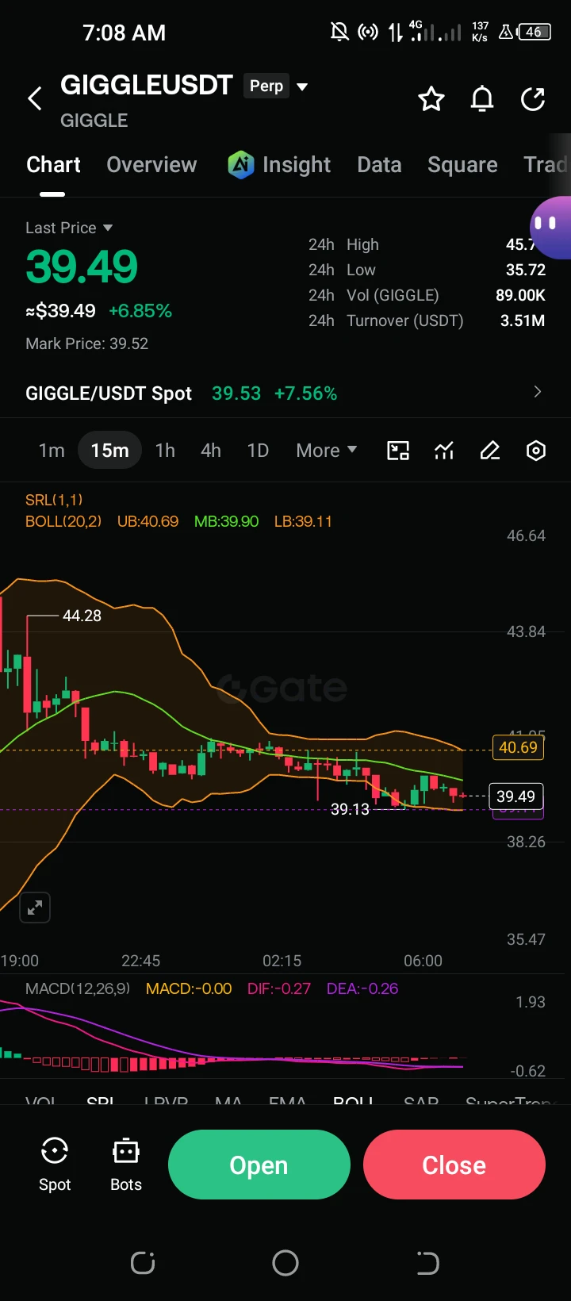This screenshot has height=1301, width=571.
Task: Open GIGGLE/USDT Spot chevron
Action: click(x=538, y=392)
